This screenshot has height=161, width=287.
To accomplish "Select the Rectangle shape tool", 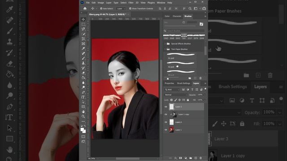I will [83, 106].
